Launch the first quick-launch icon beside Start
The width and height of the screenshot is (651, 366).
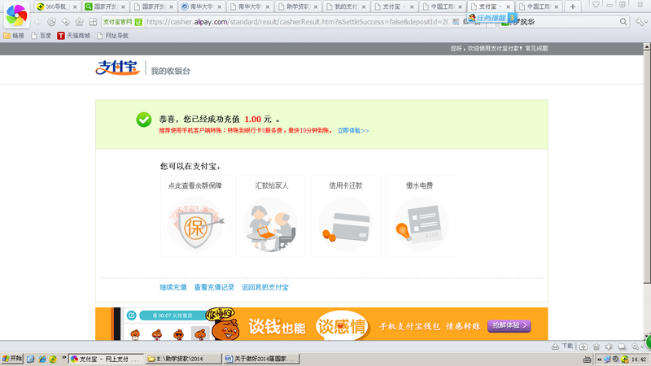click(30, 359)
